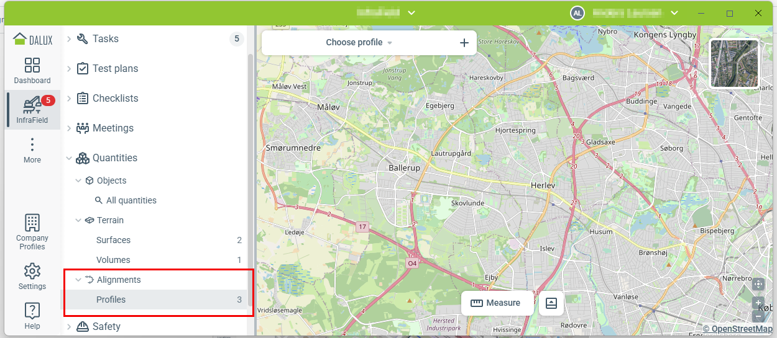Open the user account dropdown
Screen dimensions: 777x338
tap(674, 13)
